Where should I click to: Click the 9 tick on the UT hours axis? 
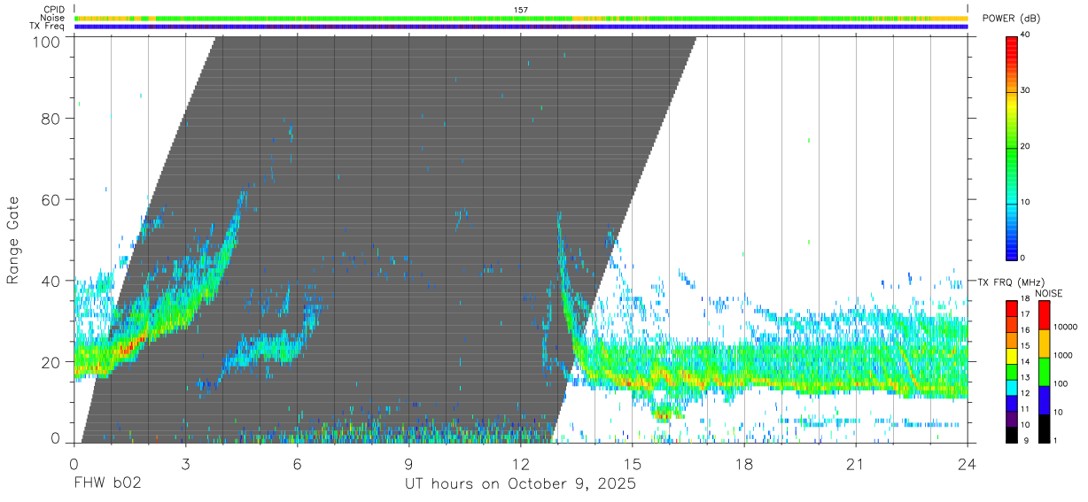point(409,464)
